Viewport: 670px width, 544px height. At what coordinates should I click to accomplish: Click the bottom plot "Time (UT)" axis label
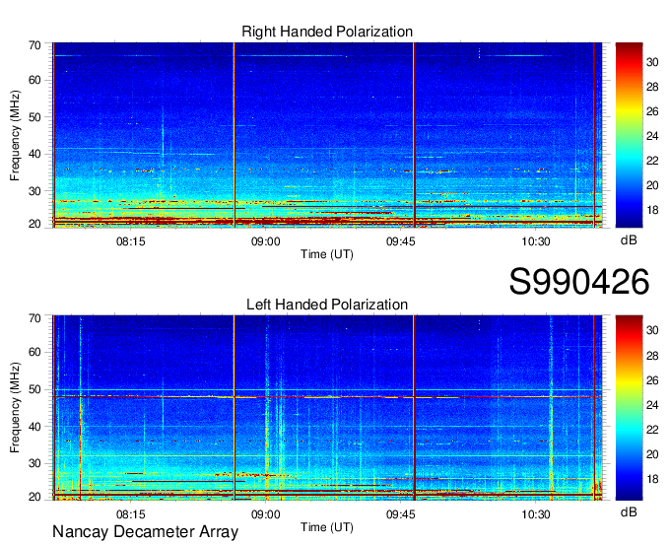327,527
